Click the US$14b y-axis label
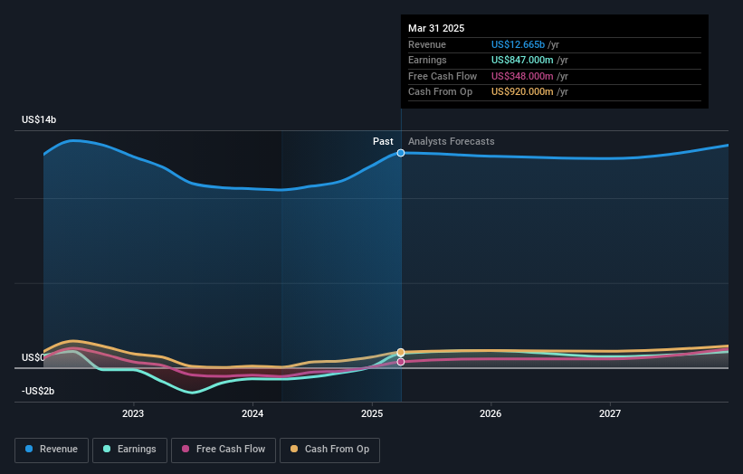The height and width of the screenshot is (474, 743). click(x=39, y=119)
